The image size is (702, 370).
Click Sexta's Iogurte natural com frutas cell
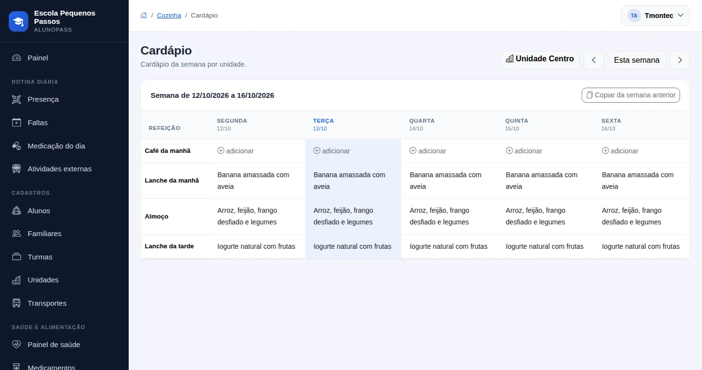641,246
